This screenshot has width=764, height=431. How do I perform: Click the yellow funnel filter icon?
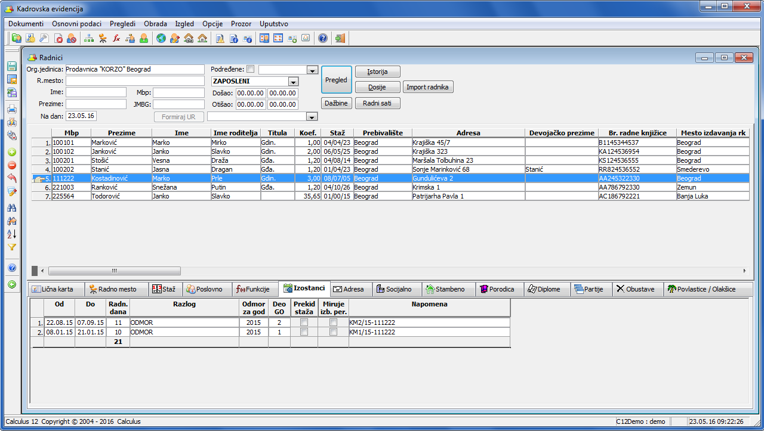[x=12, y=247]
